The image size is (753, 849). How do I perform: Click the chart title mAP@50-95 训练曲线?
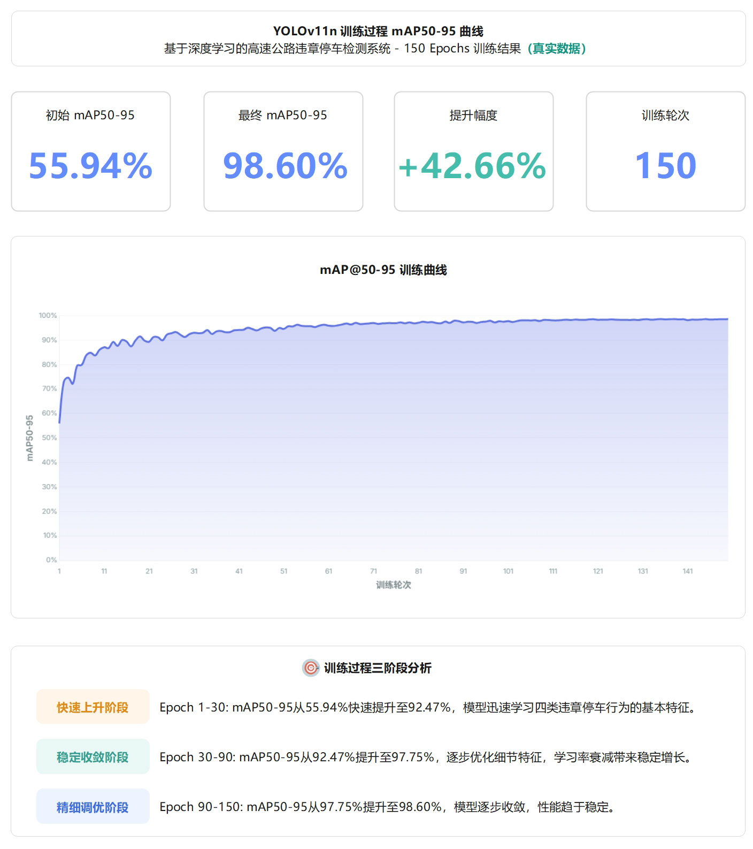[383, 270]
